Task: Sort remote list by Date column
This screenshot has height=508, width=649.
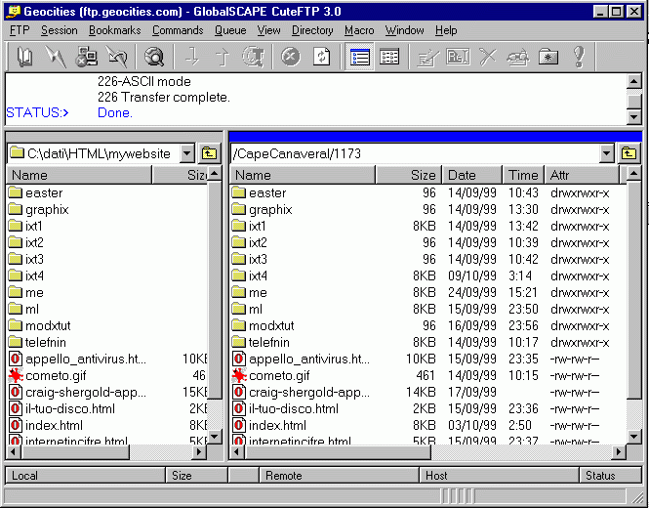Action: (472, 175)
